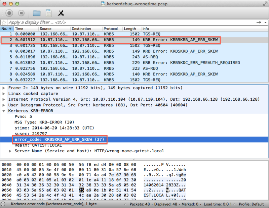Click hex offset row 0060
The height and width of the screenshot is (208, 269).
(x=6, y=195)
